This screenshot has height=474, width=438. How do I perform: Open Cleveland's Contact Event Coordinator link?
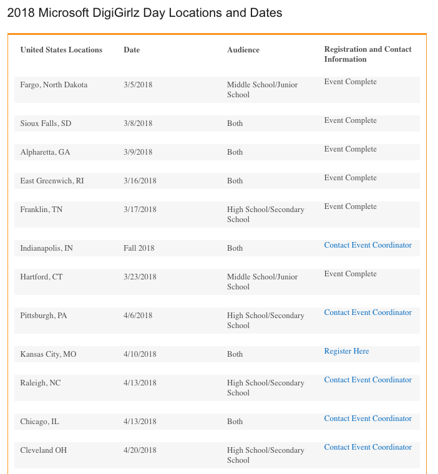click(367, 447)
